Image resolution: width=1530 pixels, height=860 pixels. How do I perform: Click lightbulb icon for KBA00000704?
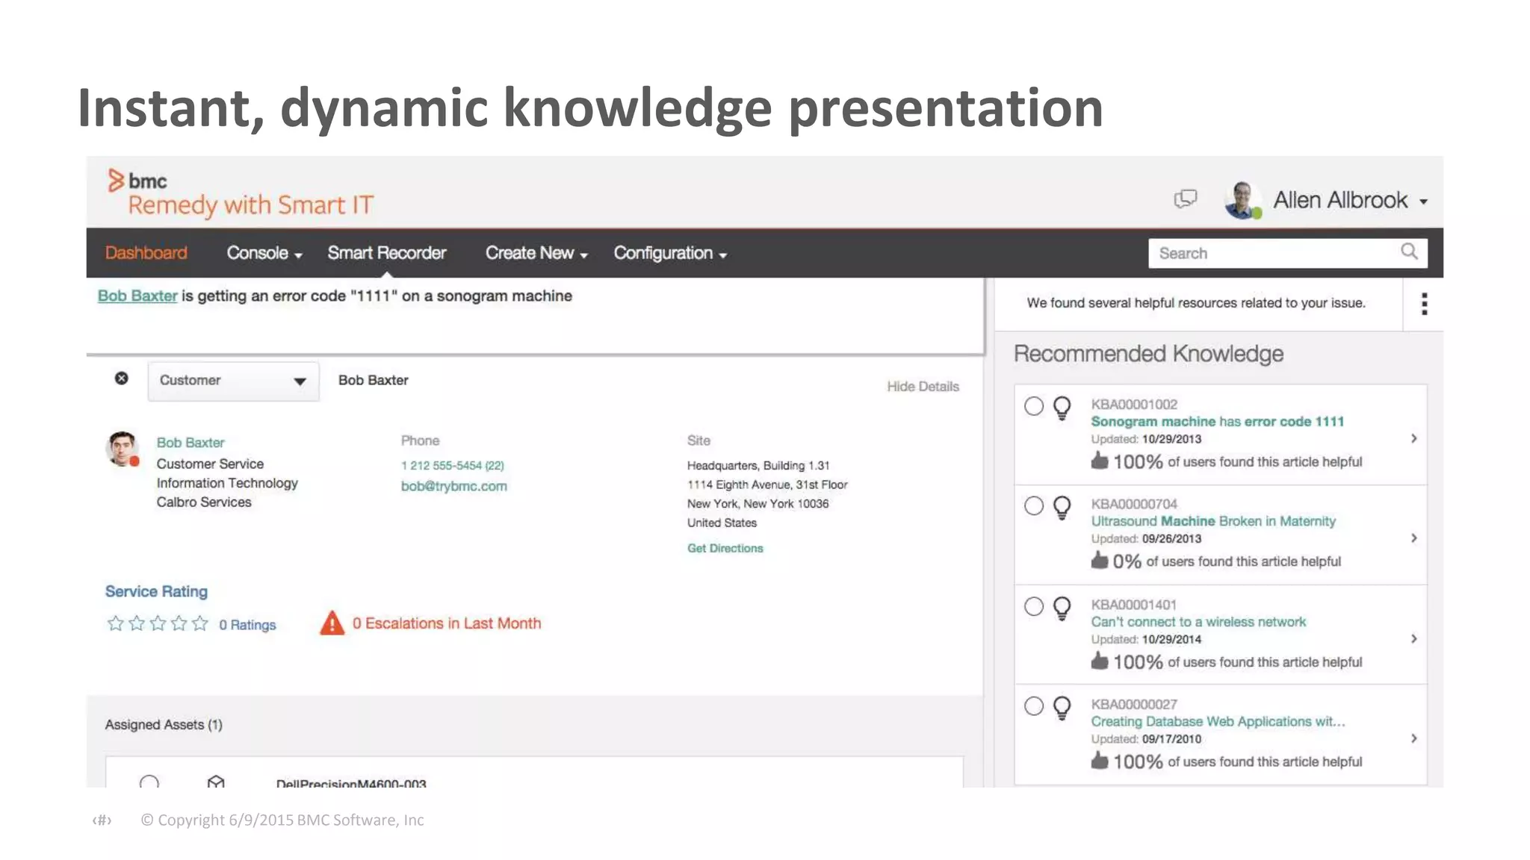1062,508
